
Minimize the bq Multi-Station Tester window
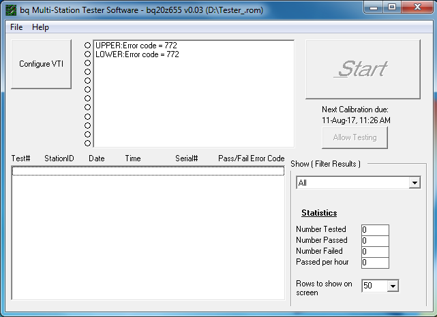point(374,7)
